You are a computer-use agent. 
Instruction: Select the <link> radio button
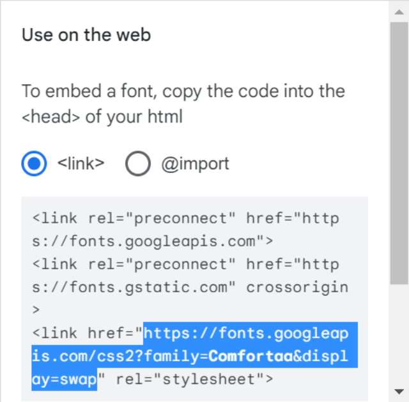click(x=34, y=163)
